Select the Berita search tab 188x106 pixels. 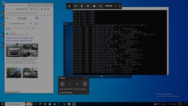point(22,28)
